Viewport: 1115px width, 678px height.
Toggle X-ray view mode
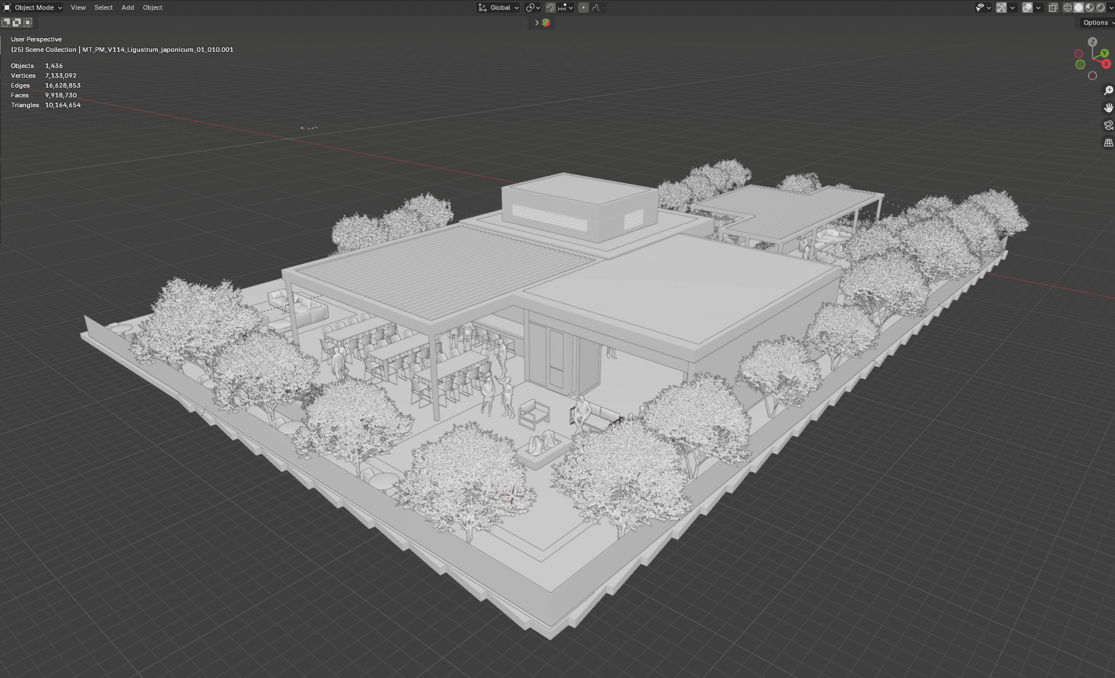pyautogui.click(x=1053, y=7)
